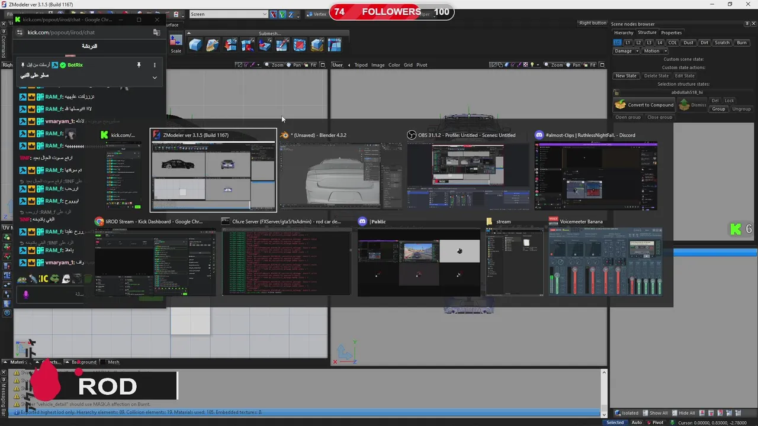Collapse the Submesh tools panel
Screen dimensions: 758x426
point(189,33)
